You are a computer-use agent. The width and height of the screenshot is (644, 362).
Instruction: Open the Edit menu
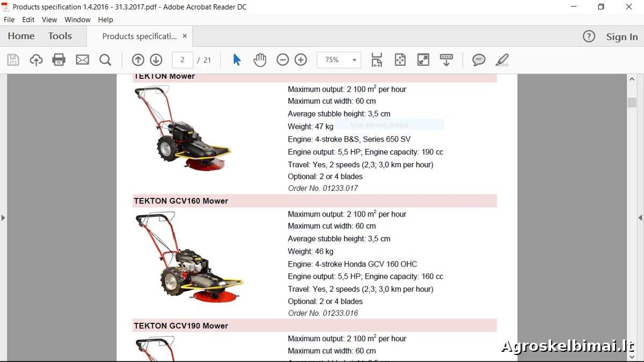point(28,19)
